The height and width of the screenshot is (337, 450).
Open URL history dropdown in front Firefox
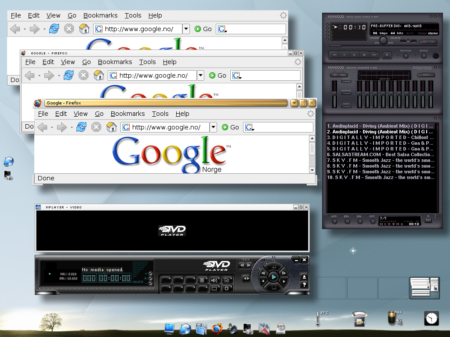click(213, 127)
